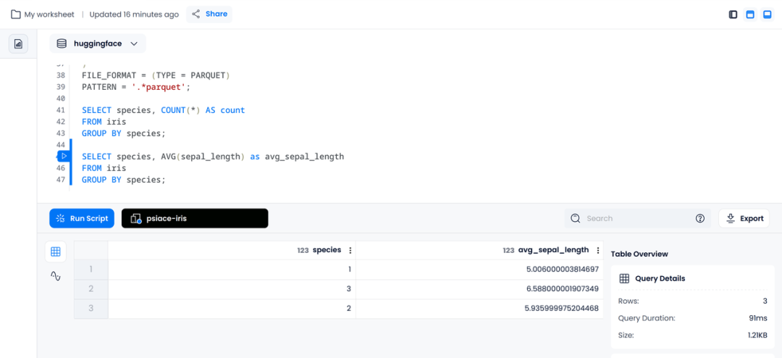Viewport: 782px width, 358px height.
Task: Switch to the table grid results view
Action: 56,251
